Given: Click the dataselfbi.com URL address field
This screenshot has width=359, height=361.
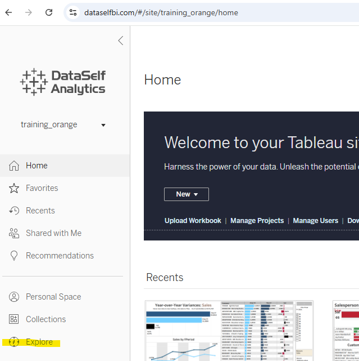Looking at the screenshot, I should point(161,12).
